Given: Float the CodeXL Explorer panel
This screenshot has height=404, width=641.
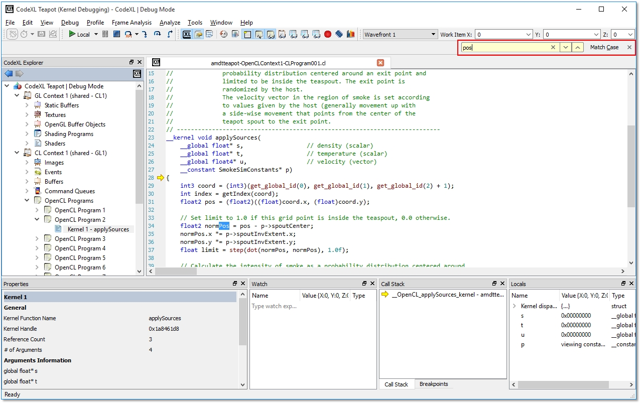Looking at the screenshot, I should pos(132,62).
